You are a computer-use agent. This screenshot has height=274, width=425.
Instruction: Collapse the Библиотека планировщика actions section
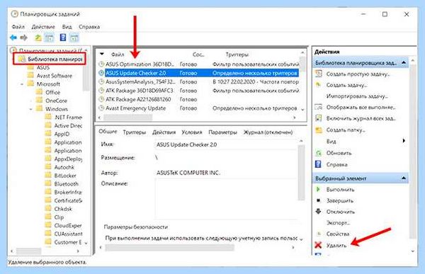click(404, 62)
